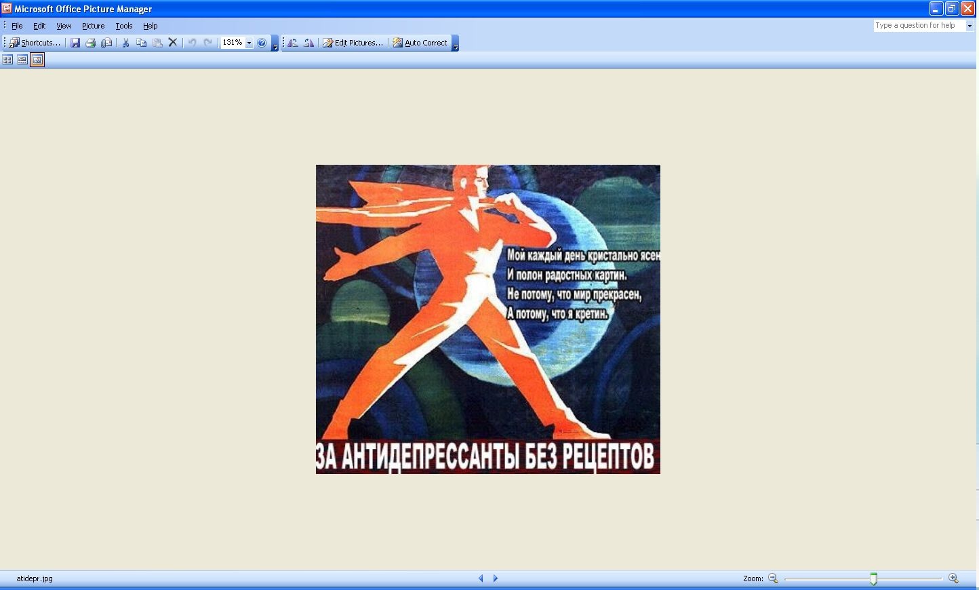Screen dimensions: 979x590
Task: Expand the 131% zoom dropdown
Action: coord(249,43)
